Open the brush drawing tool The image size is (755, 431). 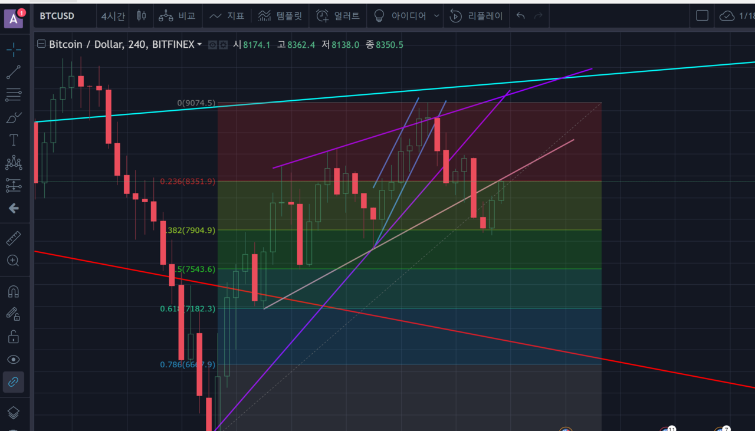[x=14, y=117]
